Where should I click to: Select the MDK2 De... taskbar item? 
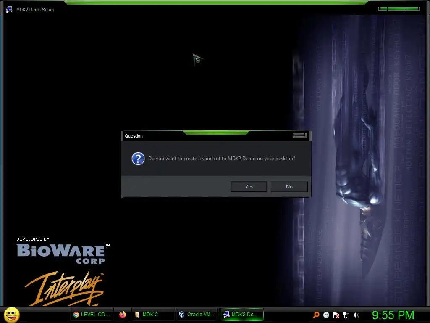tap(242, 315)
